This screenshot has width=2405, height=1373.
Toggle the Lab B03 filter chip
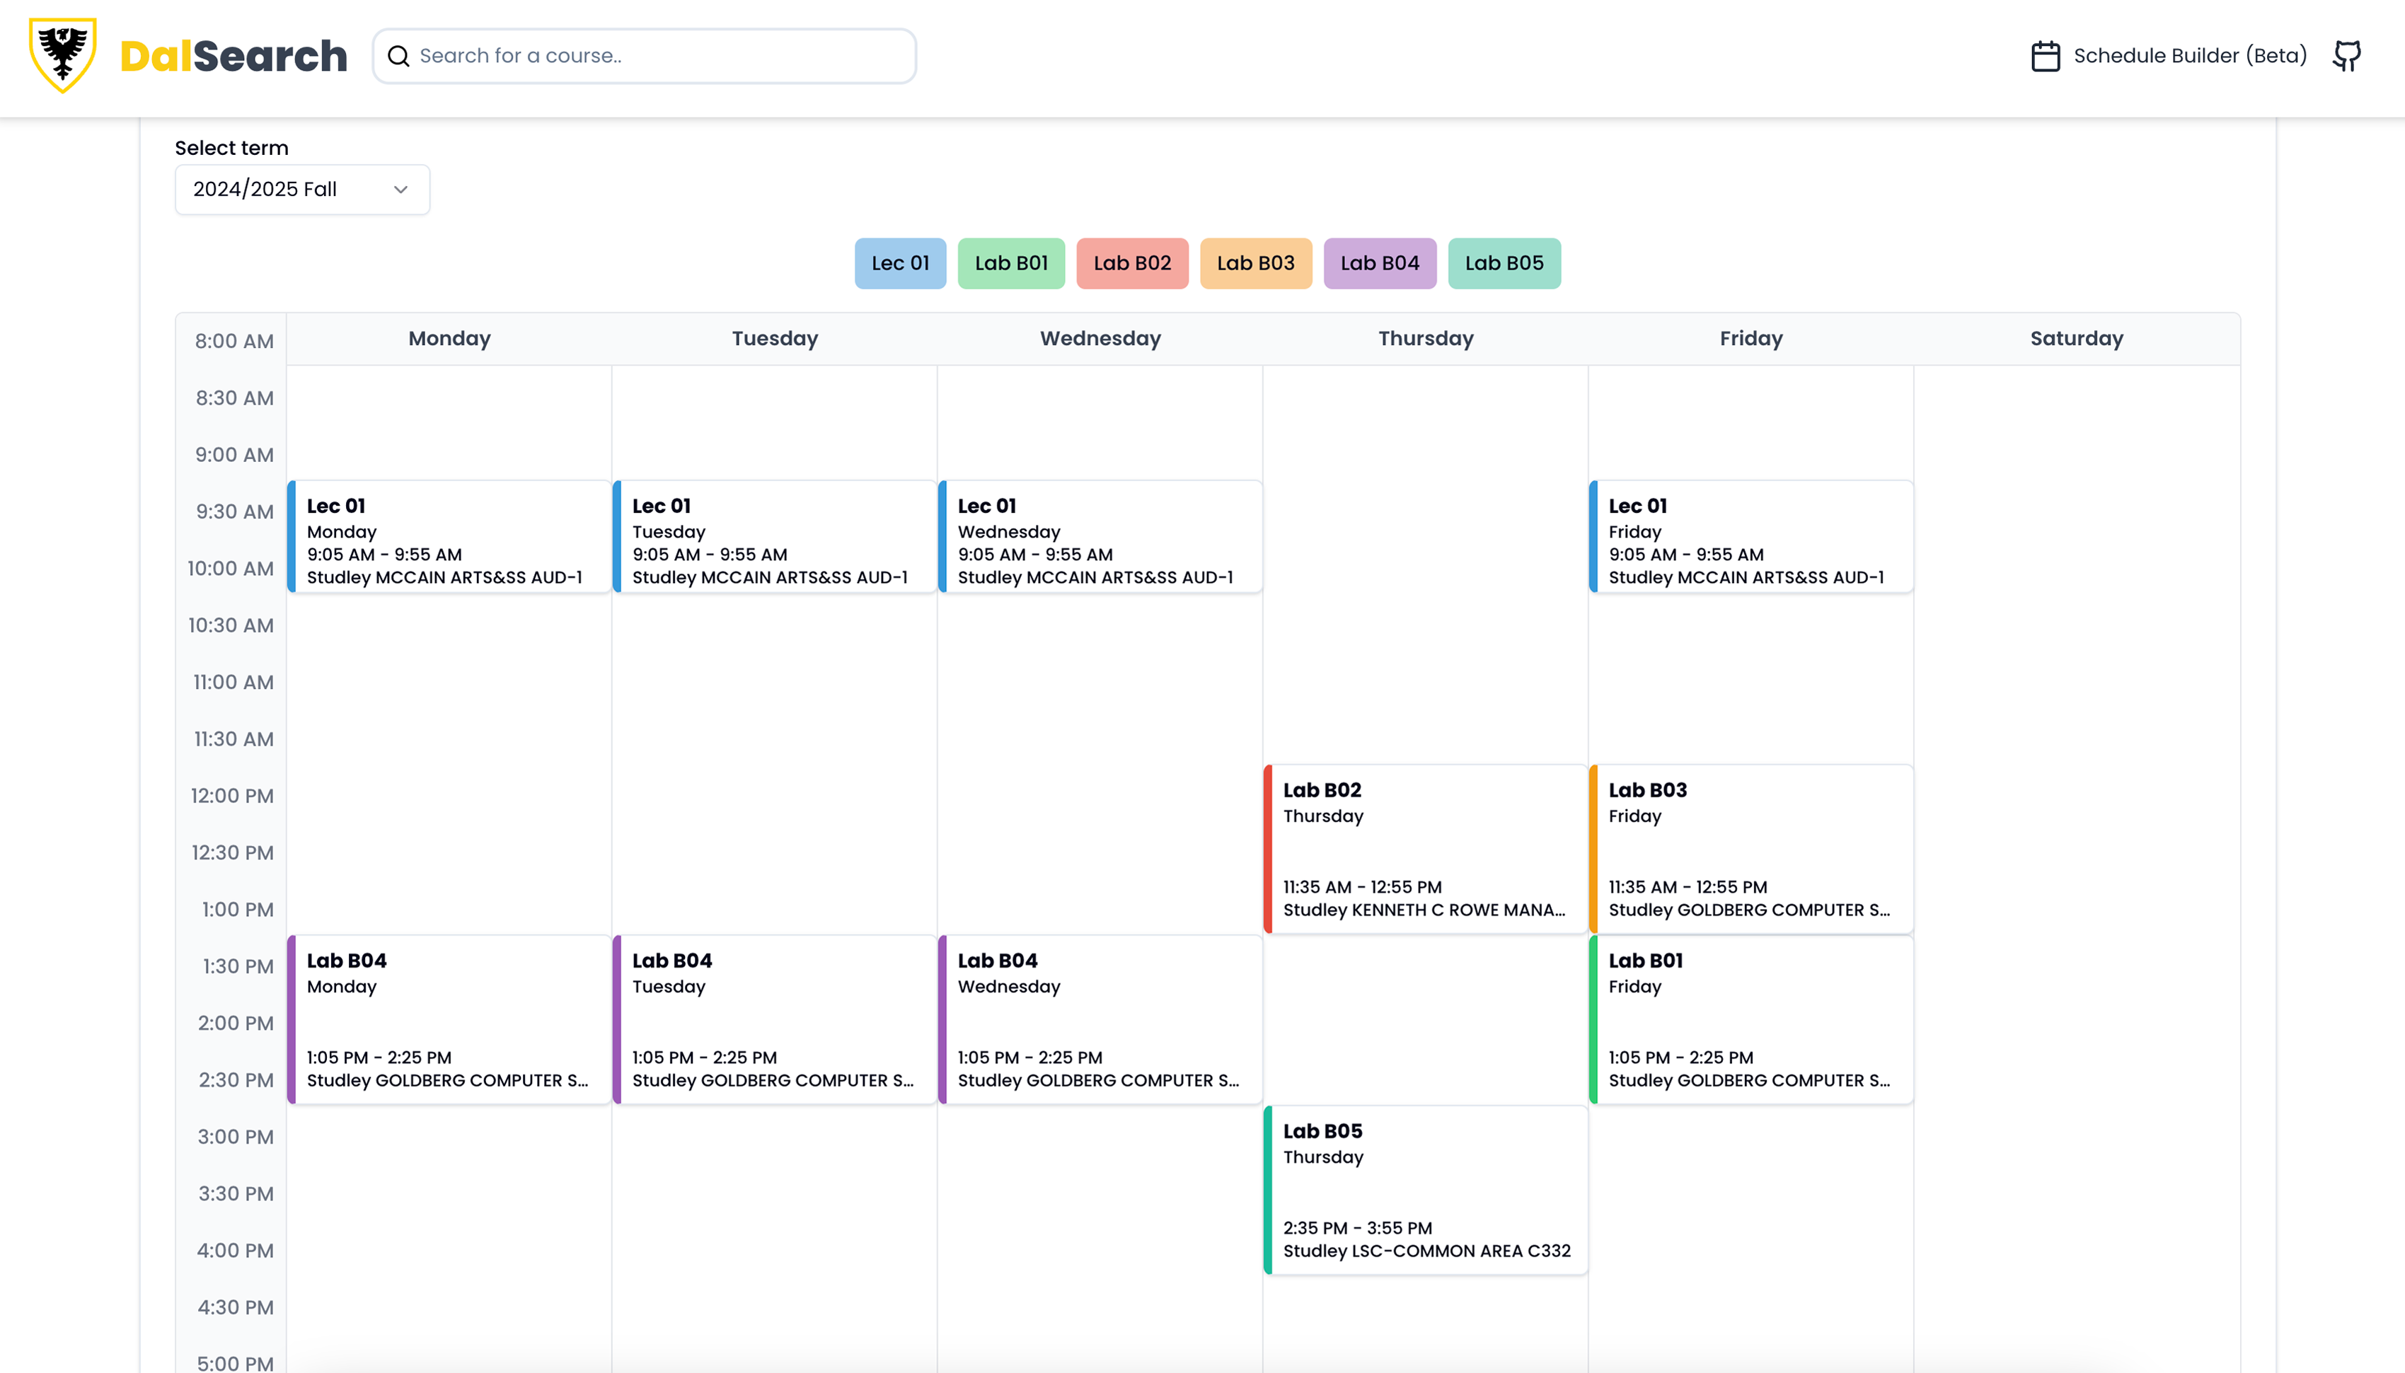point(1255,263)
